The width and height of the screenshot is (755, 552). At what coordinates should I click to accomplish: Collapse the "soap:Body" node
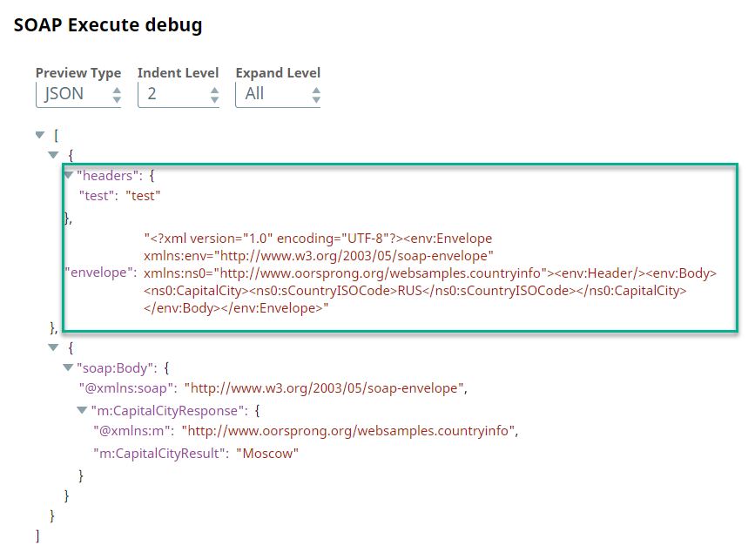(68, 367)
